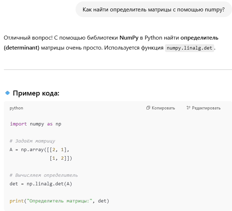Click the python language label
The width and height of the screenshot is (232, 211).
click(16, 108)
